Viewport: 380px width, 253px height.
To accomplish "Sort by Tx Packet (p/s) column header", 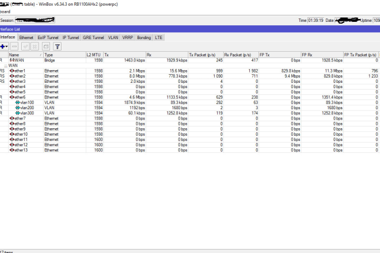I will [x=206, y=55].
